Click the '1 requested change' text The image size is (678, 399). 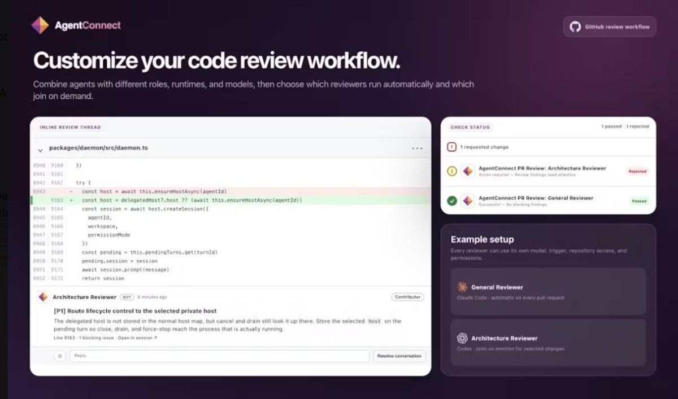click(x=484, y=147)
